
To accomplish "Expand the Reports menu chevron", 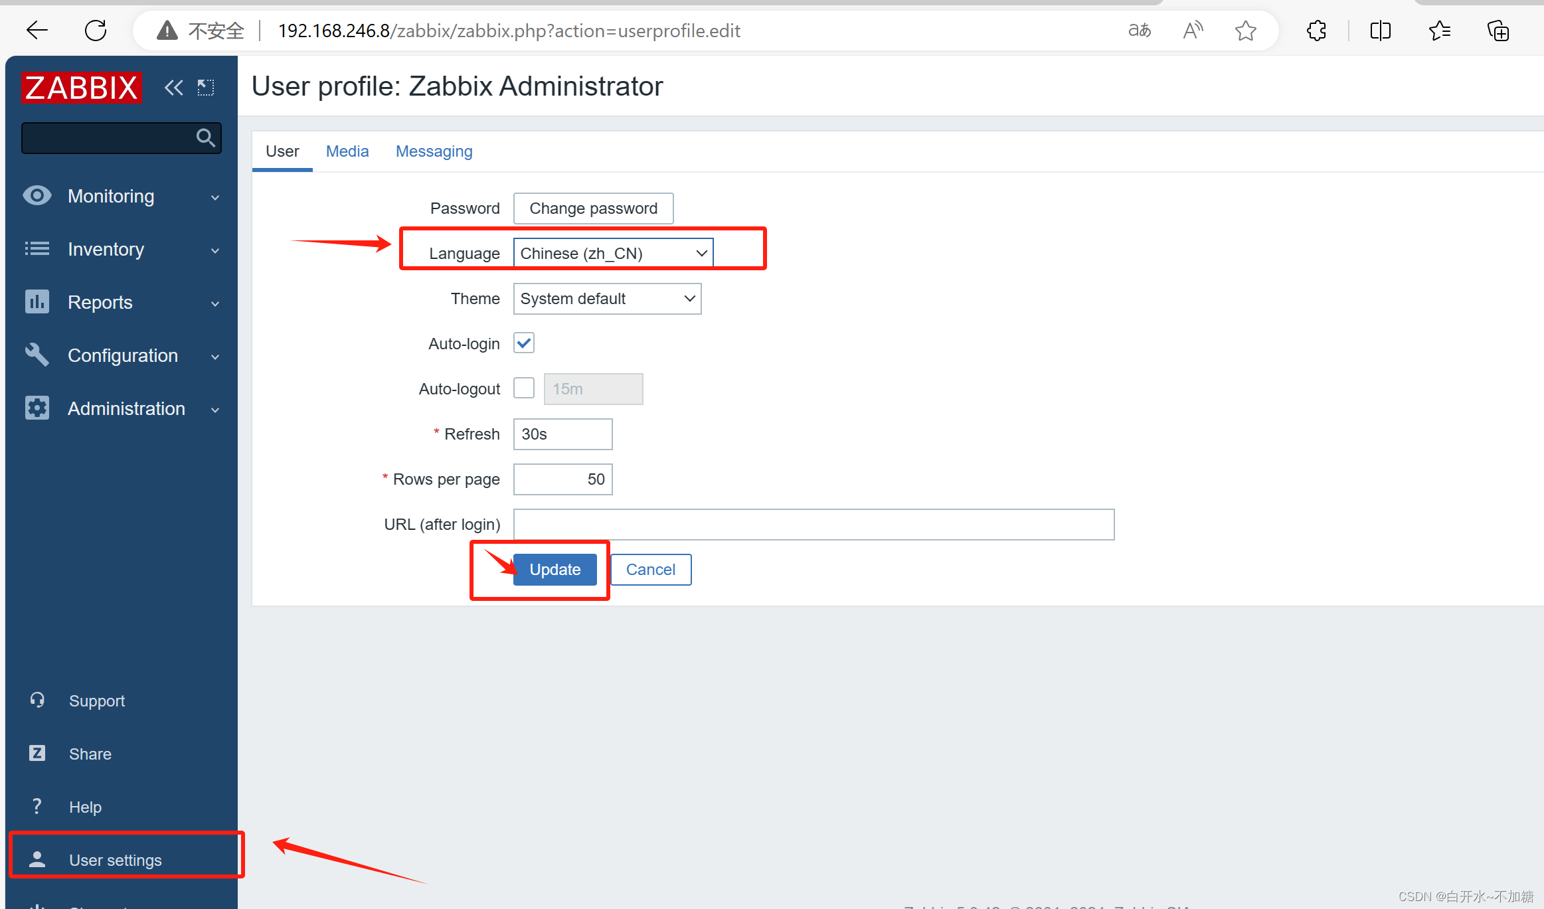I will click(215, 303).
